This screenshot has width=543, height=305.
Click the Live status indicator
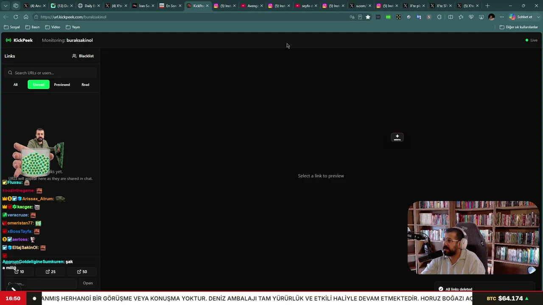532,40
